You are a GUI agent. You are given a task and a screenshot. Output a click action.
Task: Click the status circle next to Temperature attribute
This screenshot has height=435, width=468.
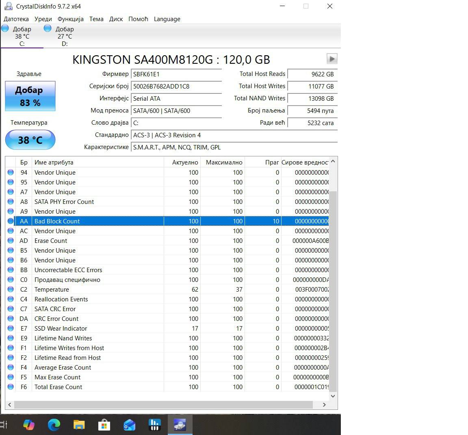pyautogui.click(x=11, y=289)
